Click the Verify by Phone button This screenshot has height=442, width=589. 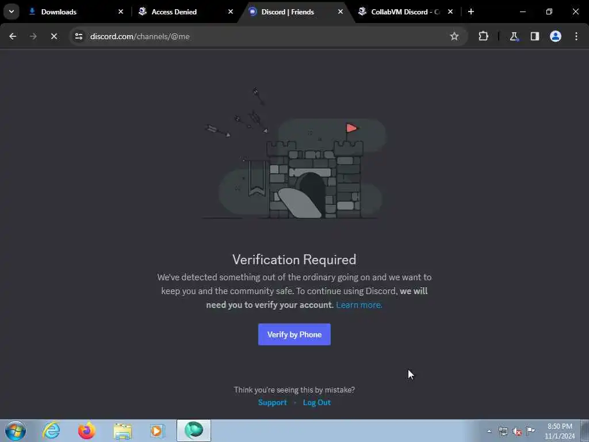coord(294,334)
